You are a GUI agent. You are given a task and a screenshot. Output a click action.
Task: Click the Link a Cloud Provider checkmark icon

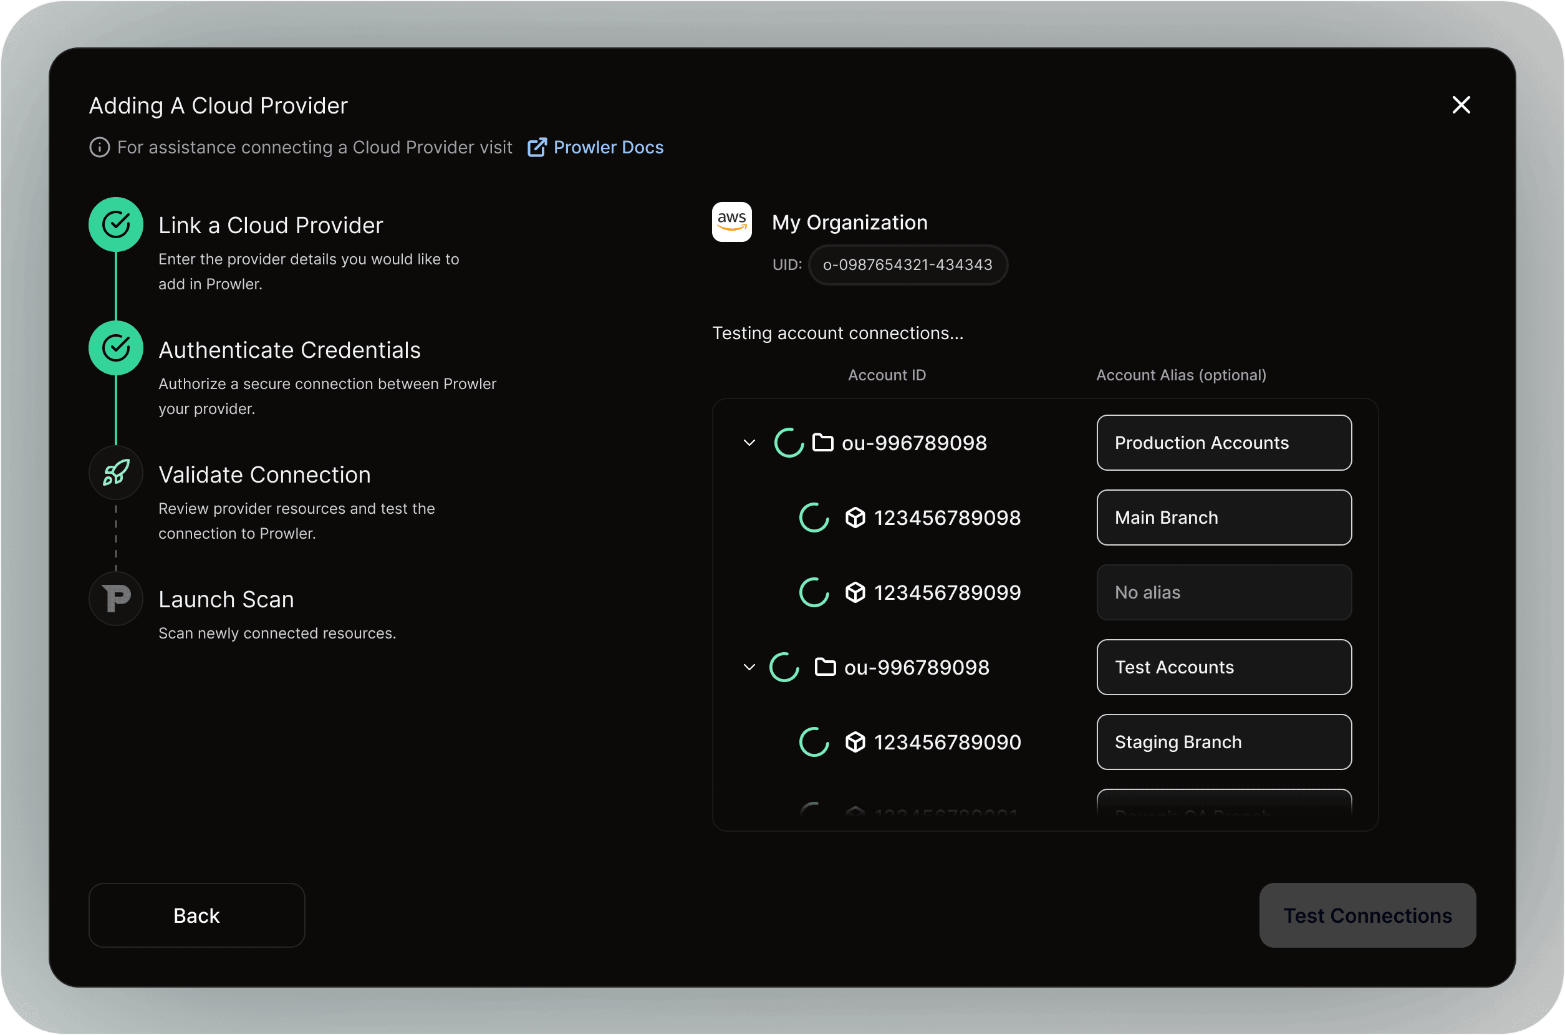pyautogui.click(x=116, y=224)
